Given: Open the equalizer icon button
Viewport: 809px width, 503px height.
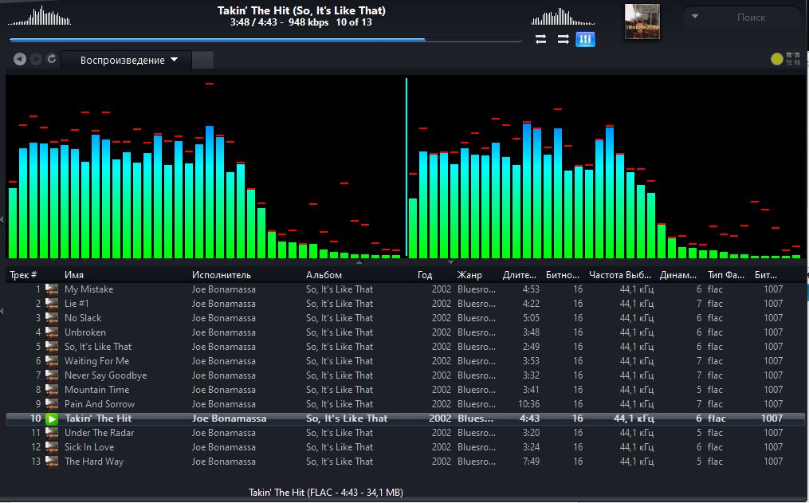Looking at the screenshot, I should pos(585,39).
